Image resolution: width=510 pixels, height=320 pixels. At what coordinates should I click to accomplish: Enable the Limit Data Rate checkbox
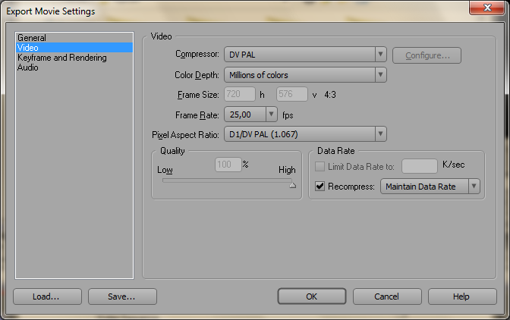[320, 167]
